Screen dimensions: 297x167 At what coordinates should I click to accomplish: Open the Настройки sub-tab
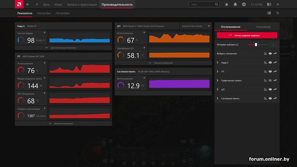coord(62,13)
